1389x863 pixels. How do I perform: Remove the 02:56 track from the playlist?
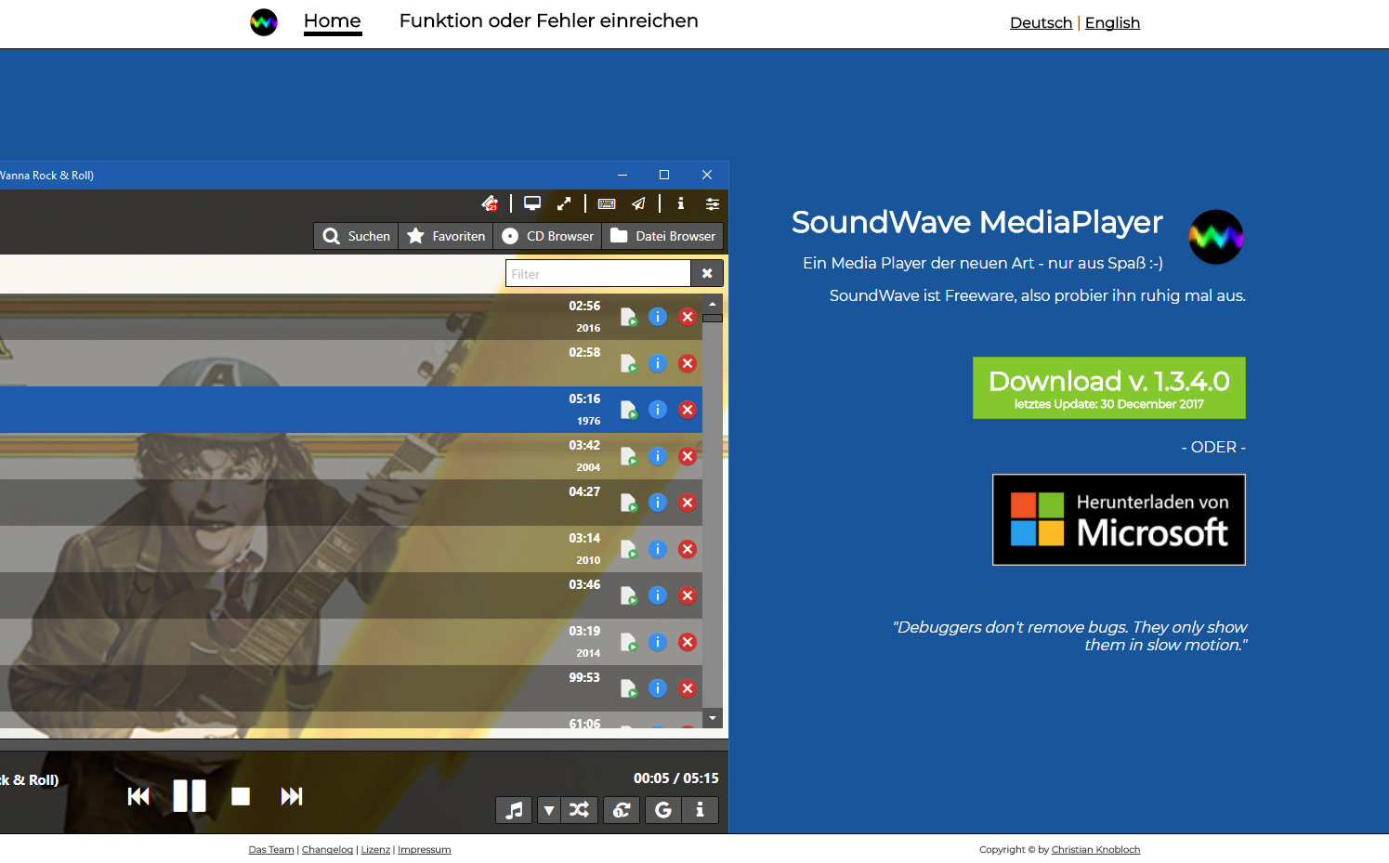tap(688, 317)
